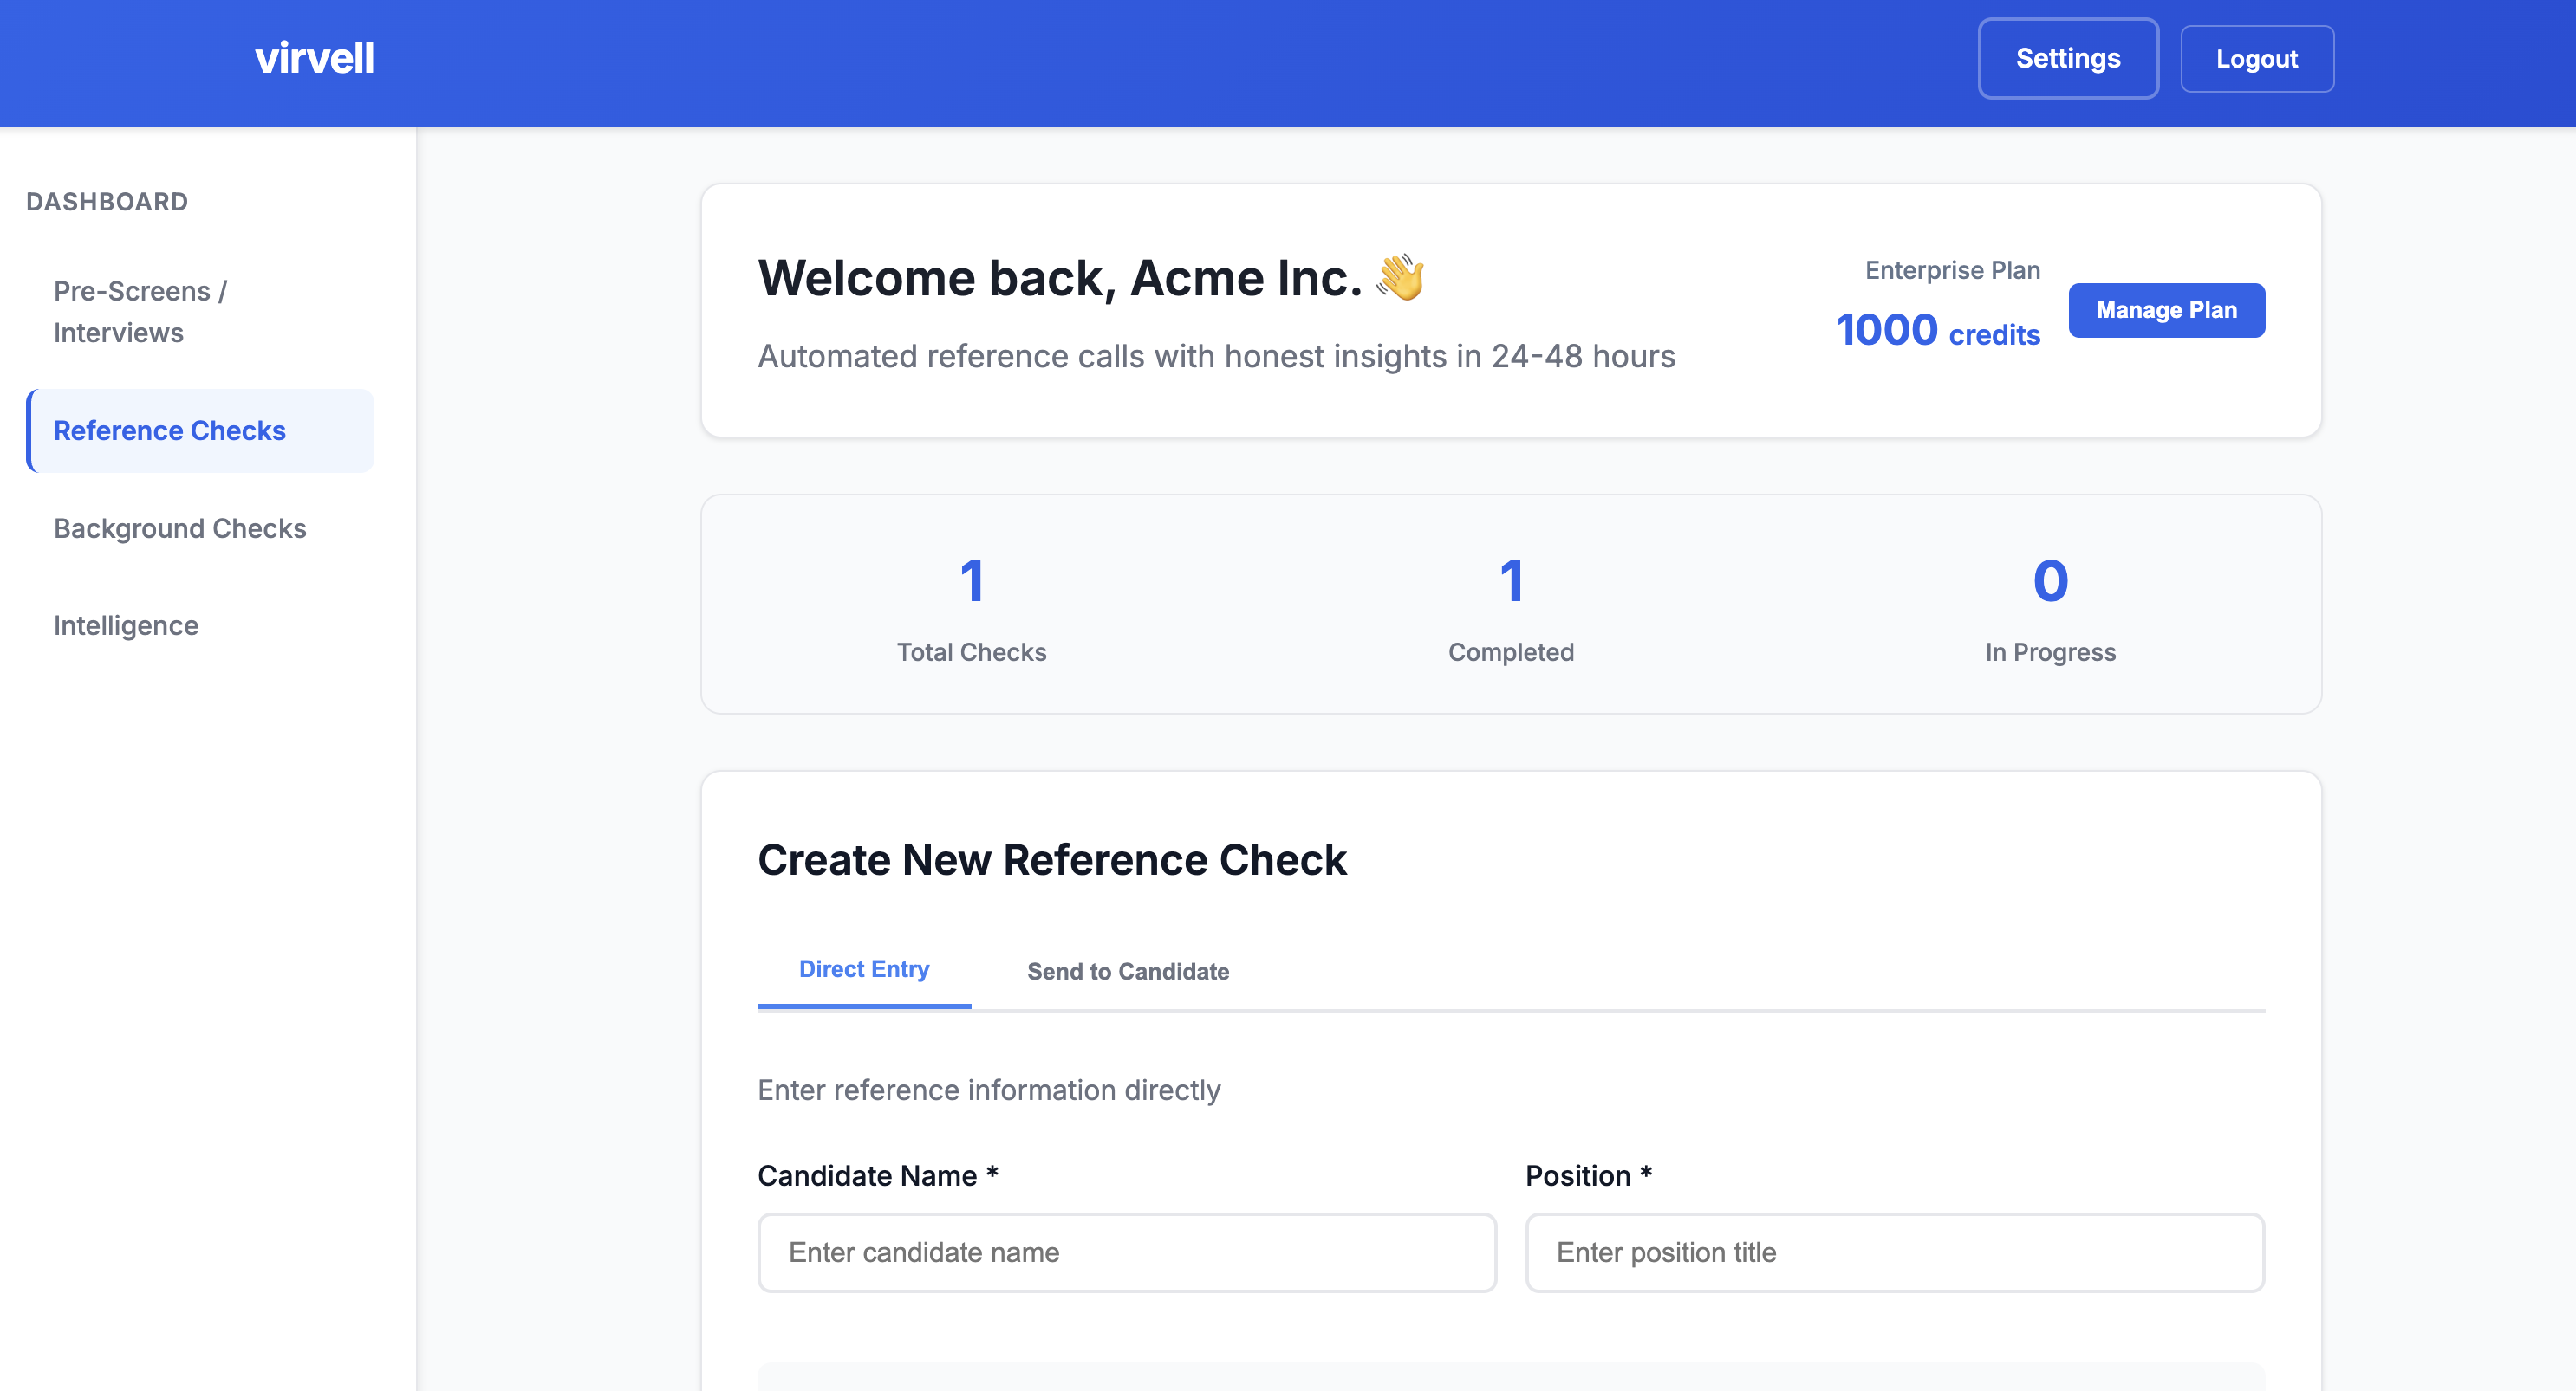2576x1391 pixels.
Task: Click the Candidate Name input field
Action: (x=1127, y=1252)
